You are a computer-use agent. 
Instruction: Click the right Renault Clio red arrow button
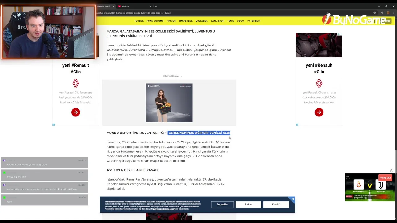[x=319, y=112]
